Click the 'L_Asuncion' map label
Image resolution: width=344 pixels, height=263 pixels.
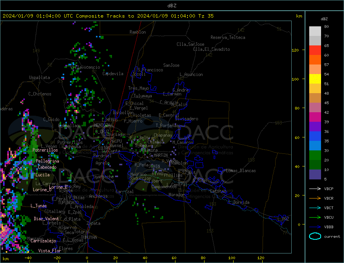point(191,74)
